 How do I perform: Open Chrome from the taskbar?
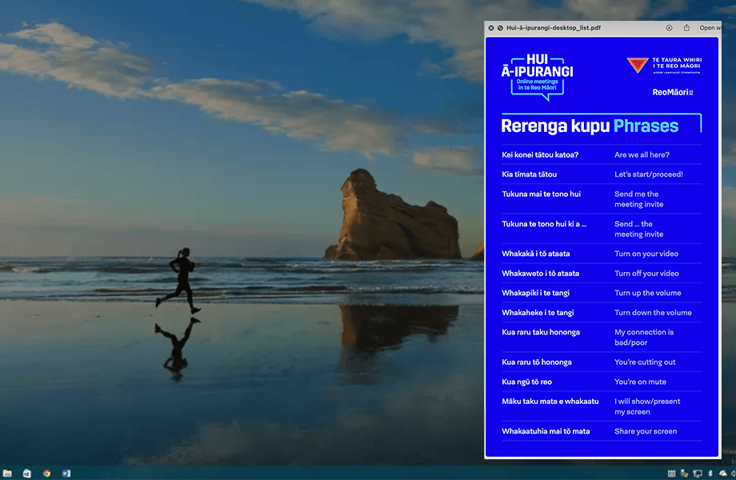point(46,473)
